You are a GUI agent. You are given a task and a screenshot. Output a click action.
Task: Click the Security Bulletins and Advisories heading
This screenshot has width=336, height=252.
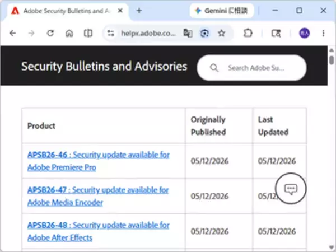[104, 66]
